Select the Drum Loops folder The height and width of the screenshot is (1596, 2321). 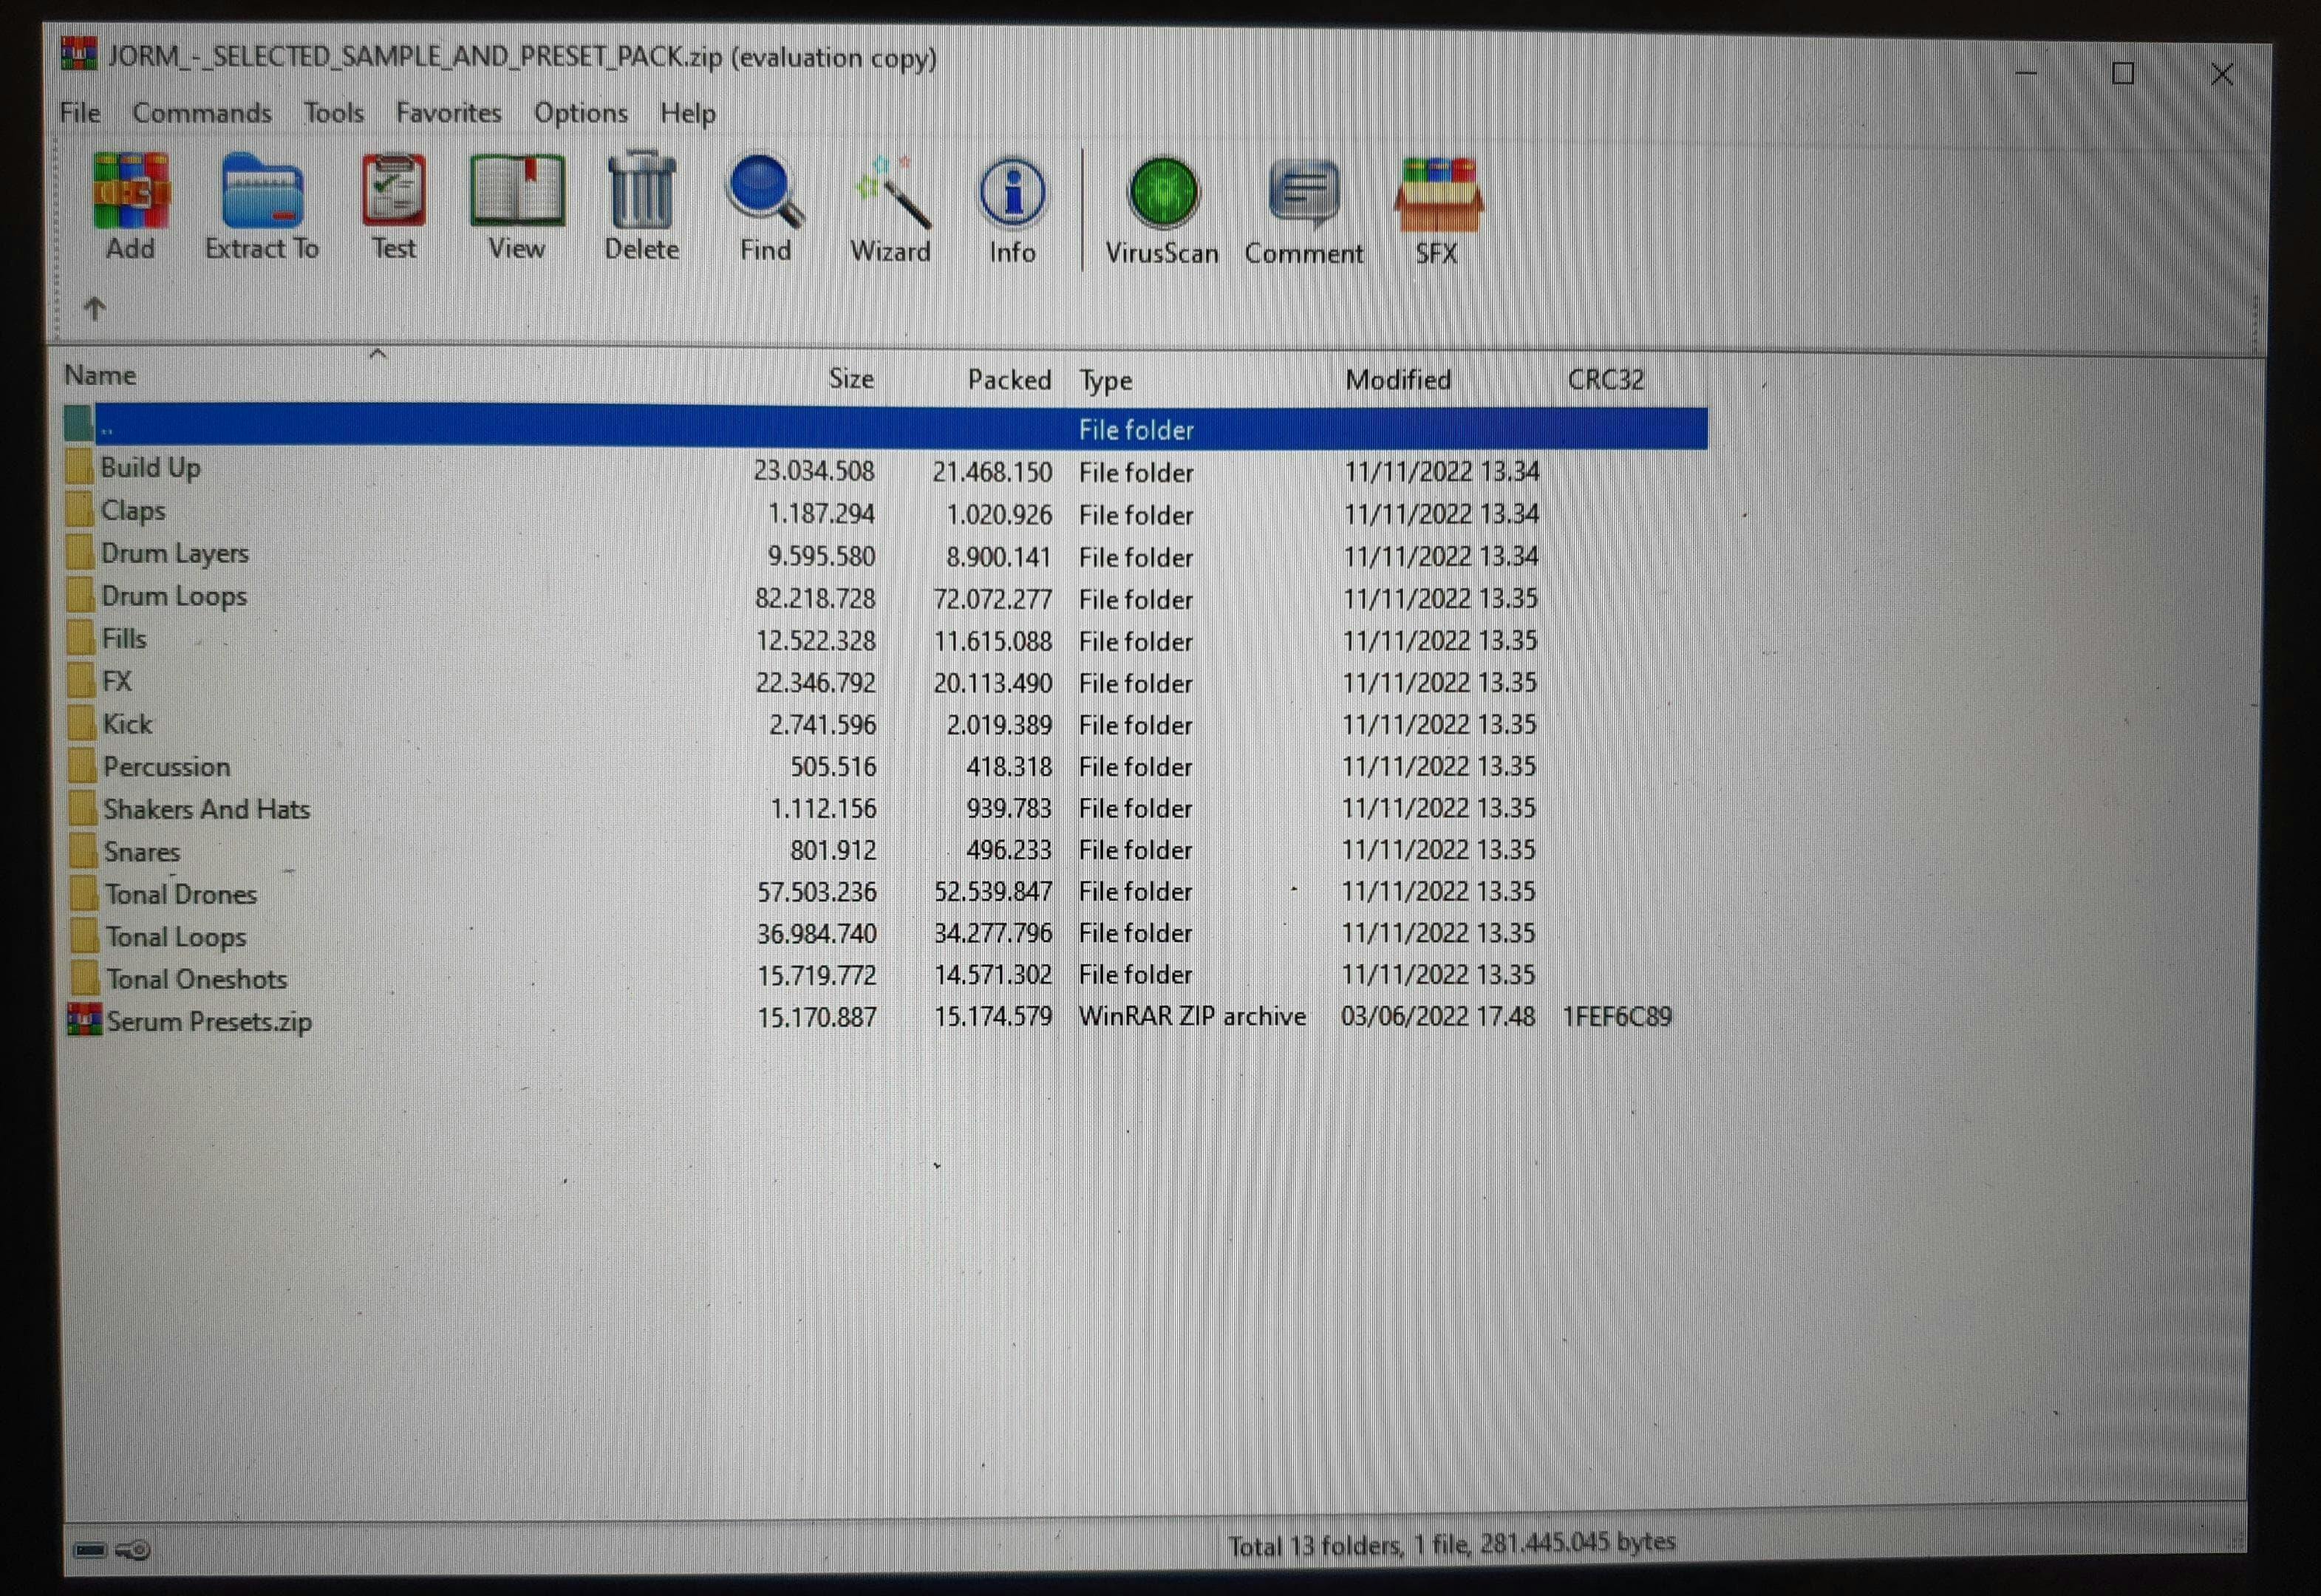point(174,596)
